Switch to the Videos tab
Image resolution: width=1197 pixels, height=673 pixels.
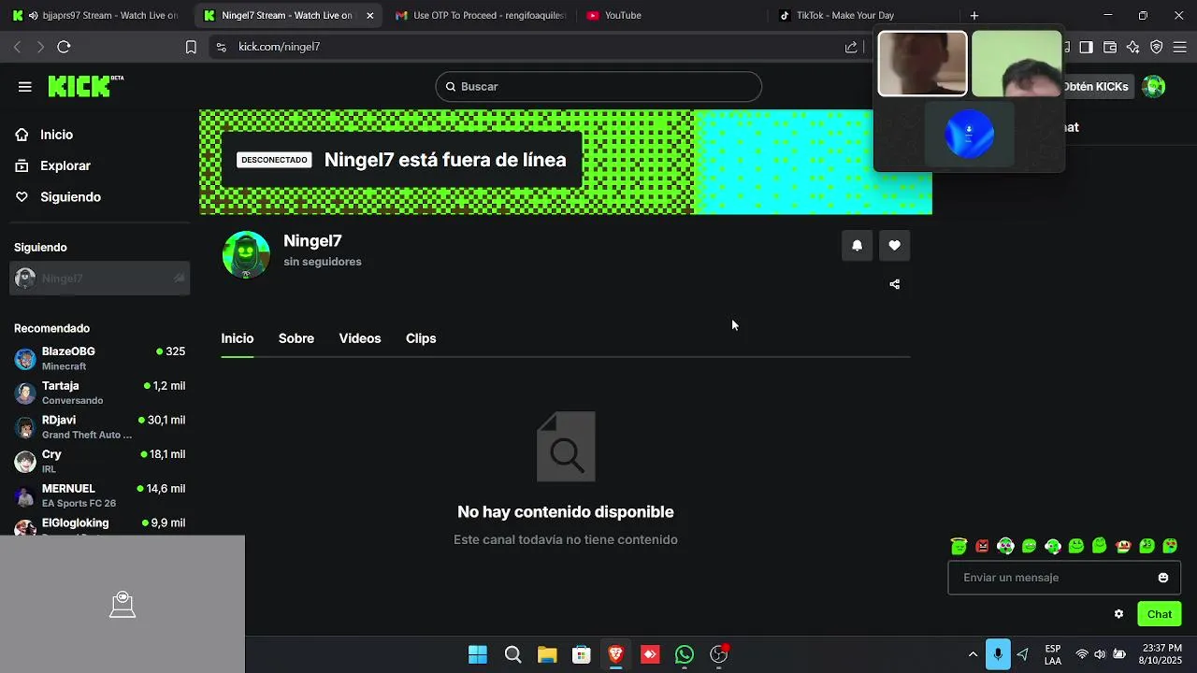point(360,338)
